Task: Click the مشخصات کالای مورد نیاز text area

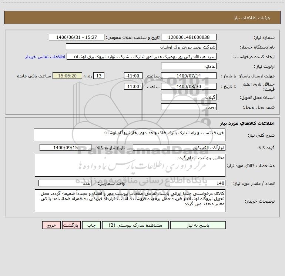Action: tap(130, 165)
